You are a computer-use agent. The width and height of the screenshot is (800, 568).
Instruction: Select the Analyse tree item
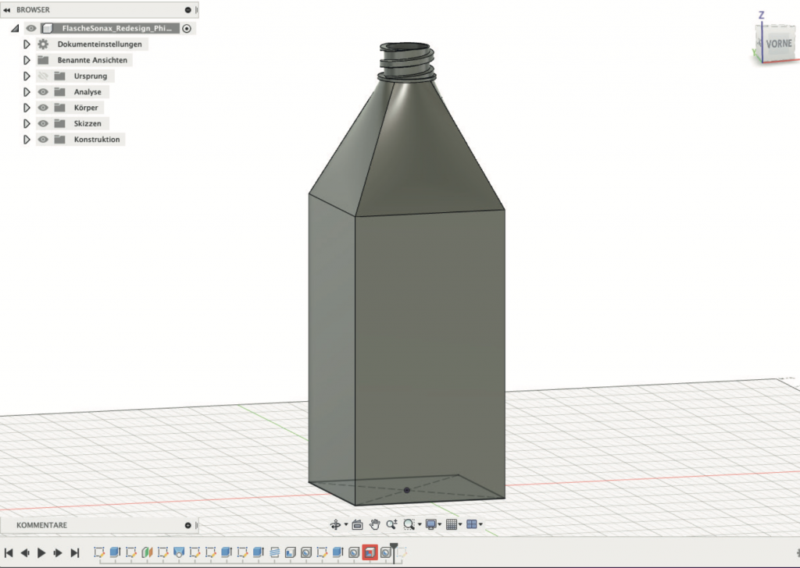[87, 92]
